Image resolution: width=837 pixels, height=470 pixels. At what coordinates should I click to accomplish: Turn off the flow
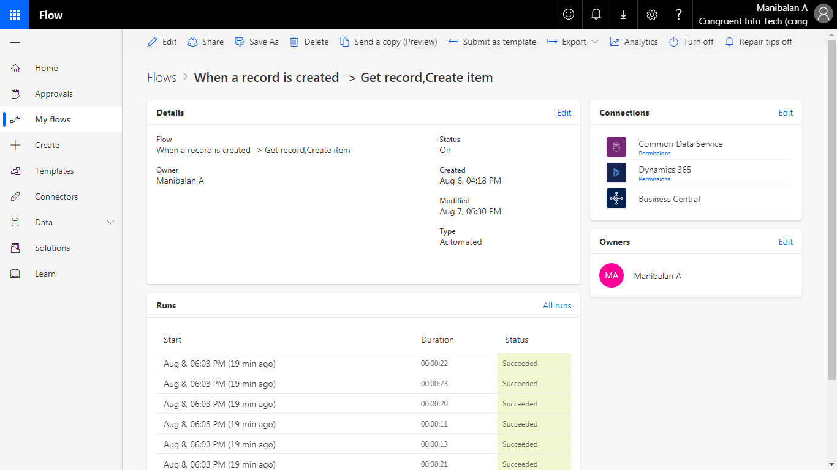(x=691, y=42)
